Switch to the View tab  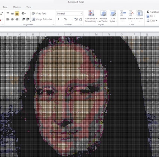(29, 7)
